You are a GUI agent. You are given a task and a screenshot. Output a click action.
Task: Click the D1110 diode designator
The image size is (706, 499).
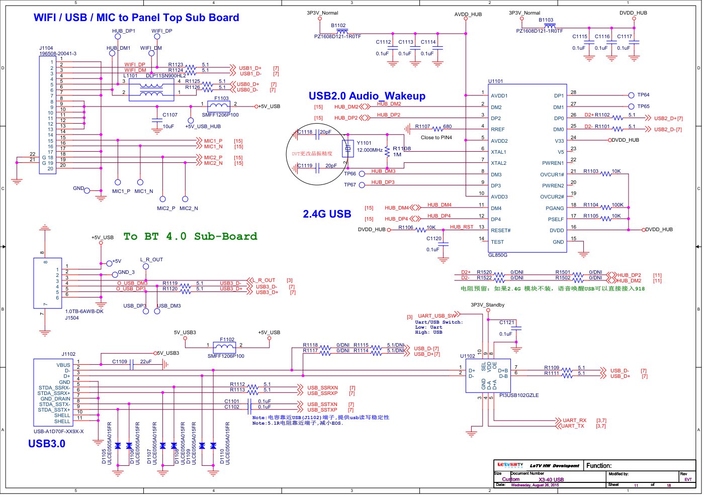(x=222, y=456)
